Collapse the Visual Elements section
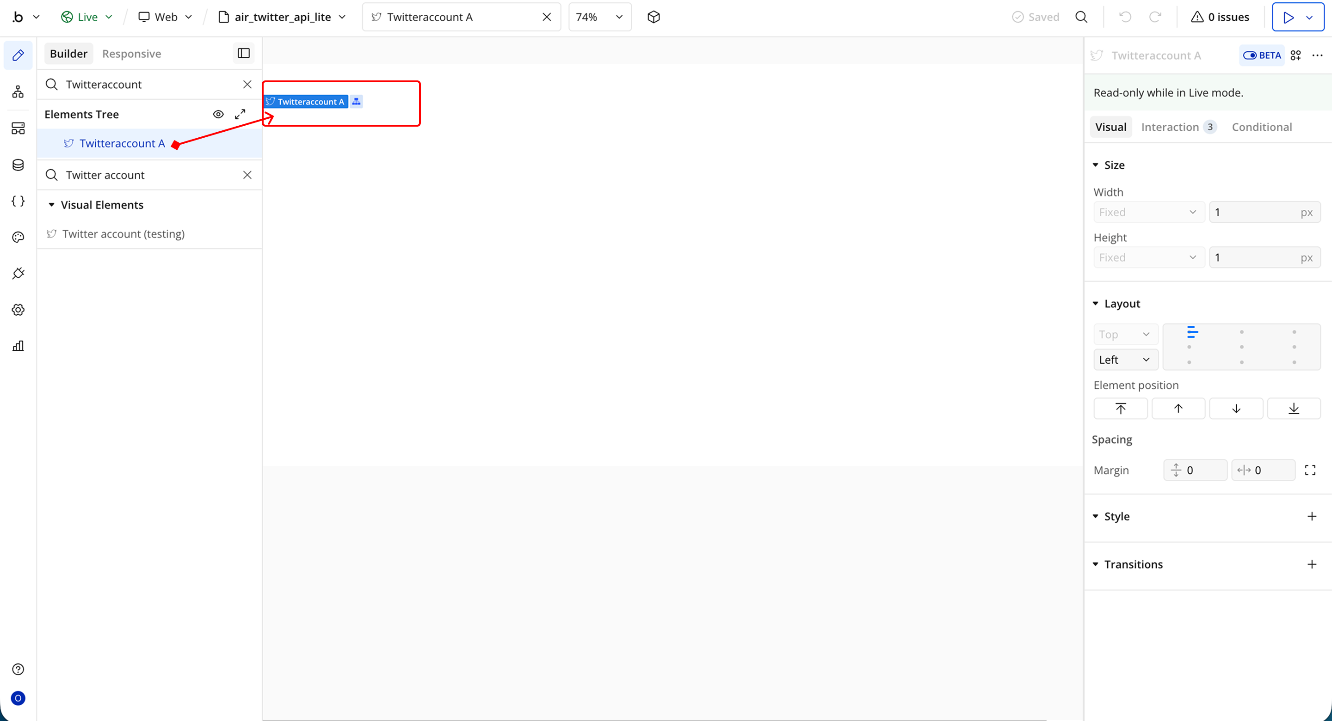This screenshot has width=1332, height=721. [x=52, y=205]
